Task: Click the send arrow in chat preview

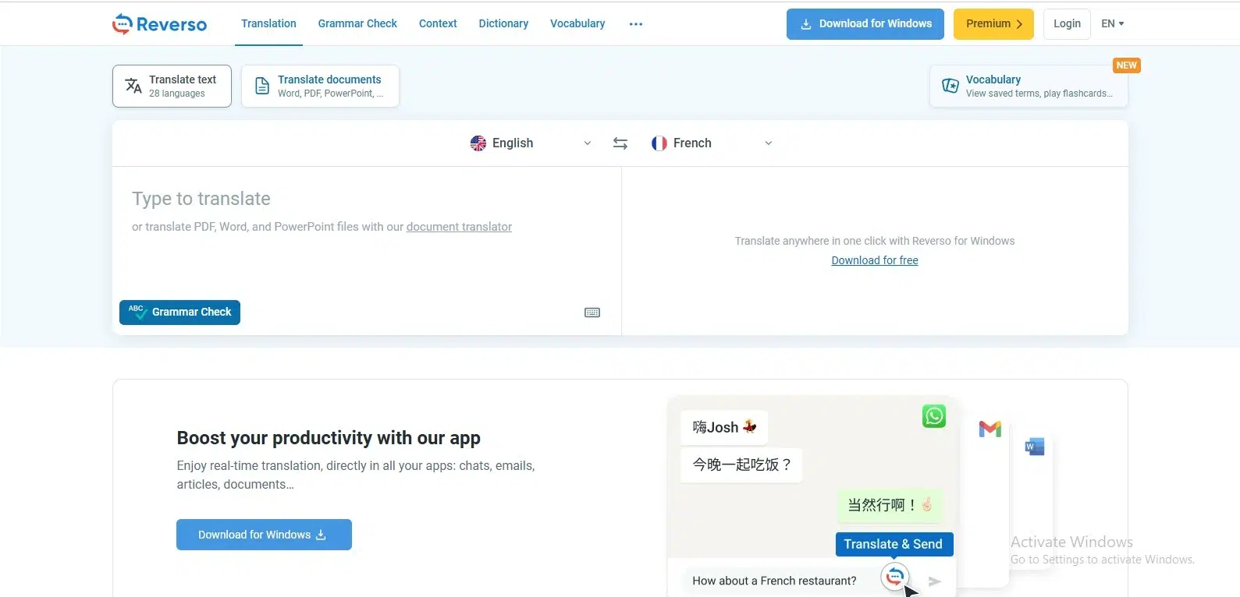Action: (935, 581)
